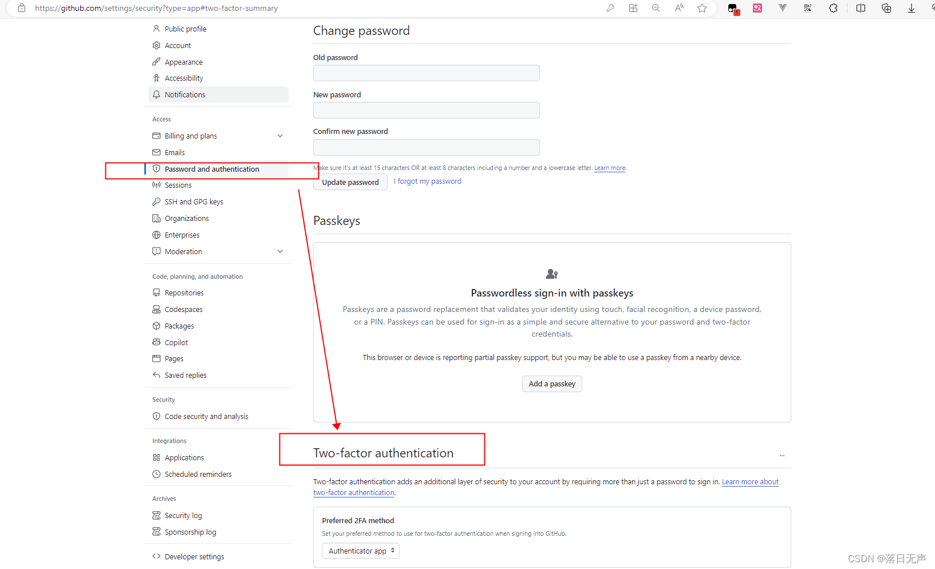Open the Two-factor authentication ellipsis menu

[782, 456]
